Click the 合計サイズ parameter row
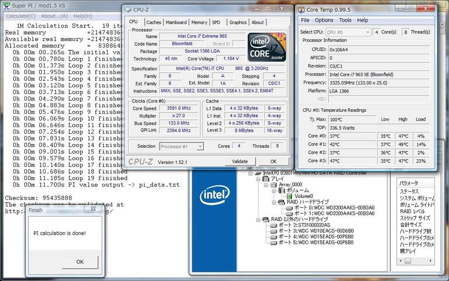The height and width of the screenshot is (281, 449). pos(411,224)
